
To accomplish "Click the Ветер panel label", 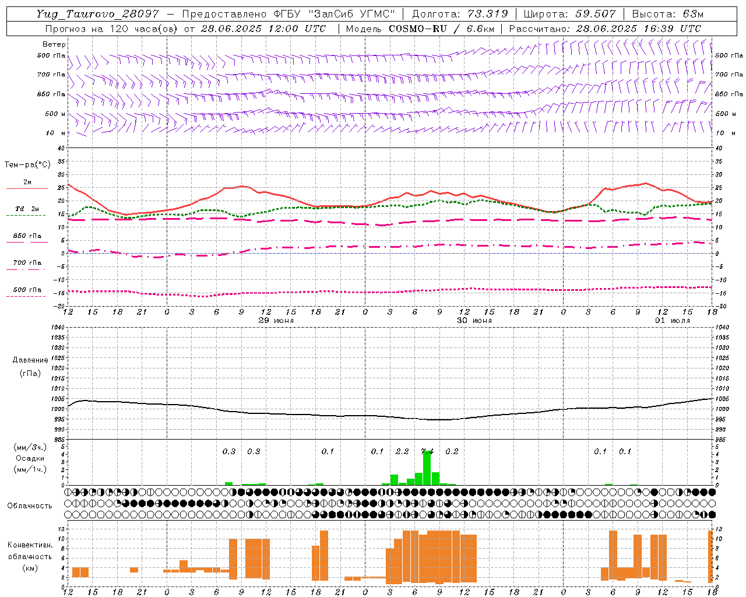I will (x=54, y=44).
